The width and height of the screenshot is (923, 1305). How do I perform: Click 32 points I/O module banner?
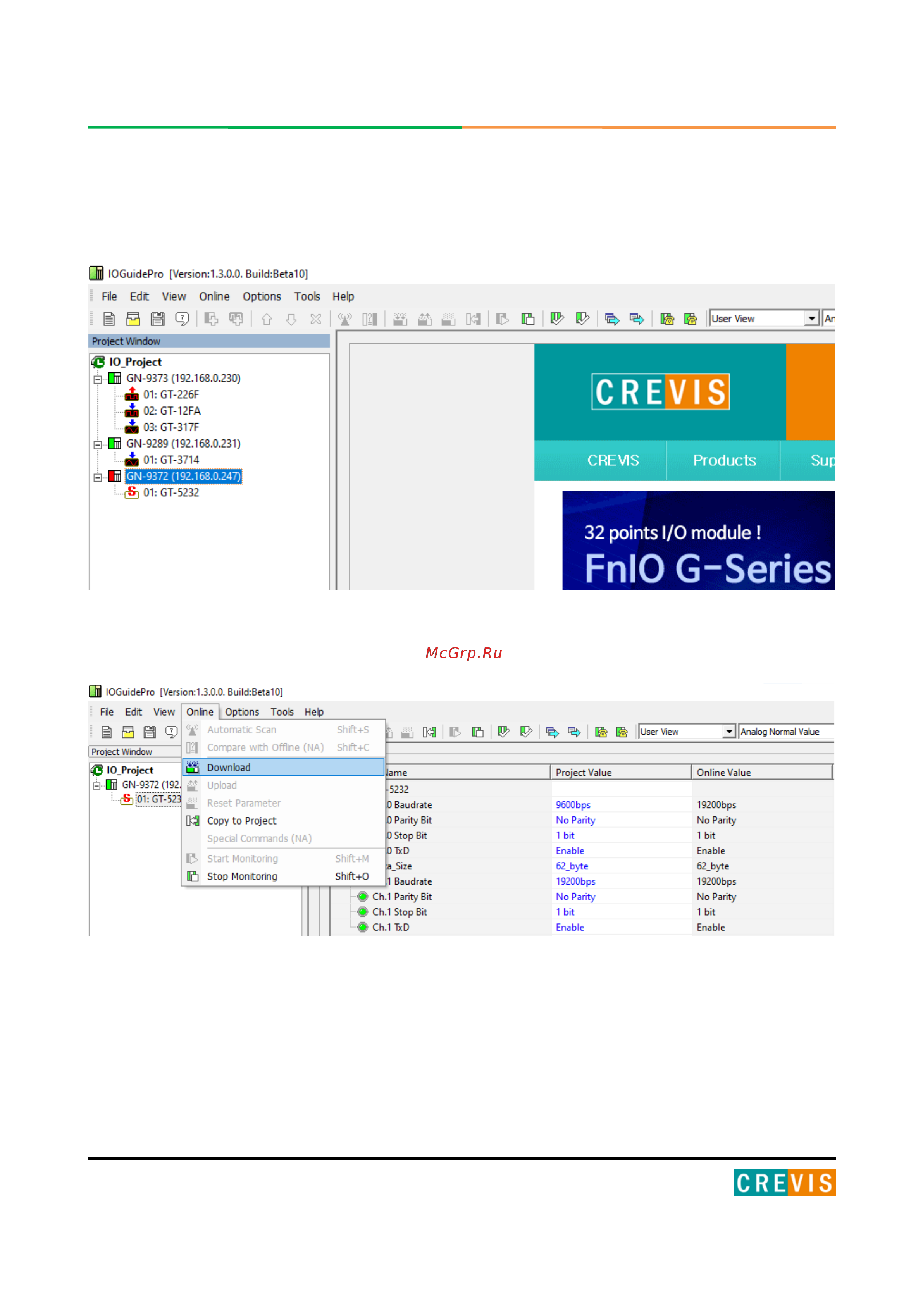tap(699, 541)
